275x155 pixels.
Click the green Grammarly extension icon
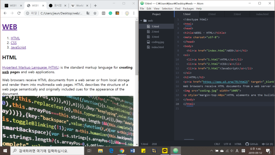tap(110, 13)
